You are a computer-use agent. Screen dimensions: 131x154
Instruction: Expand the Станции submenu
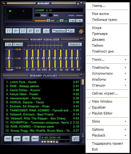tap(108, 85)
